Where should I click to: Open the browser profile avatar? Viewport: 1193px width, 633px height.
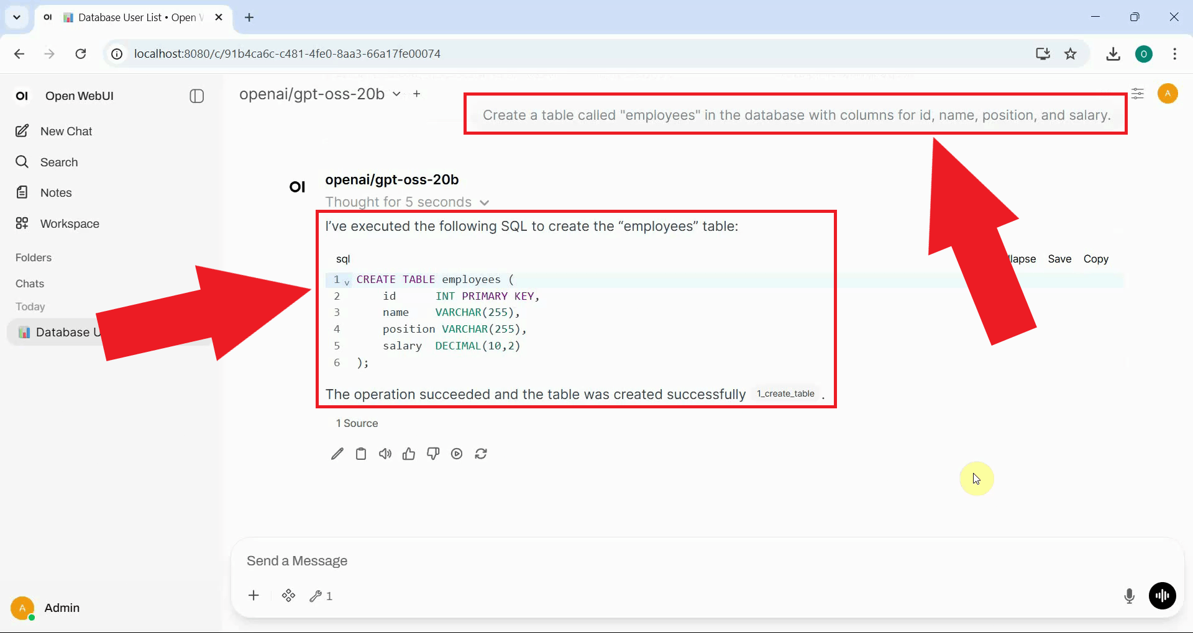(x=1144, y=54)
